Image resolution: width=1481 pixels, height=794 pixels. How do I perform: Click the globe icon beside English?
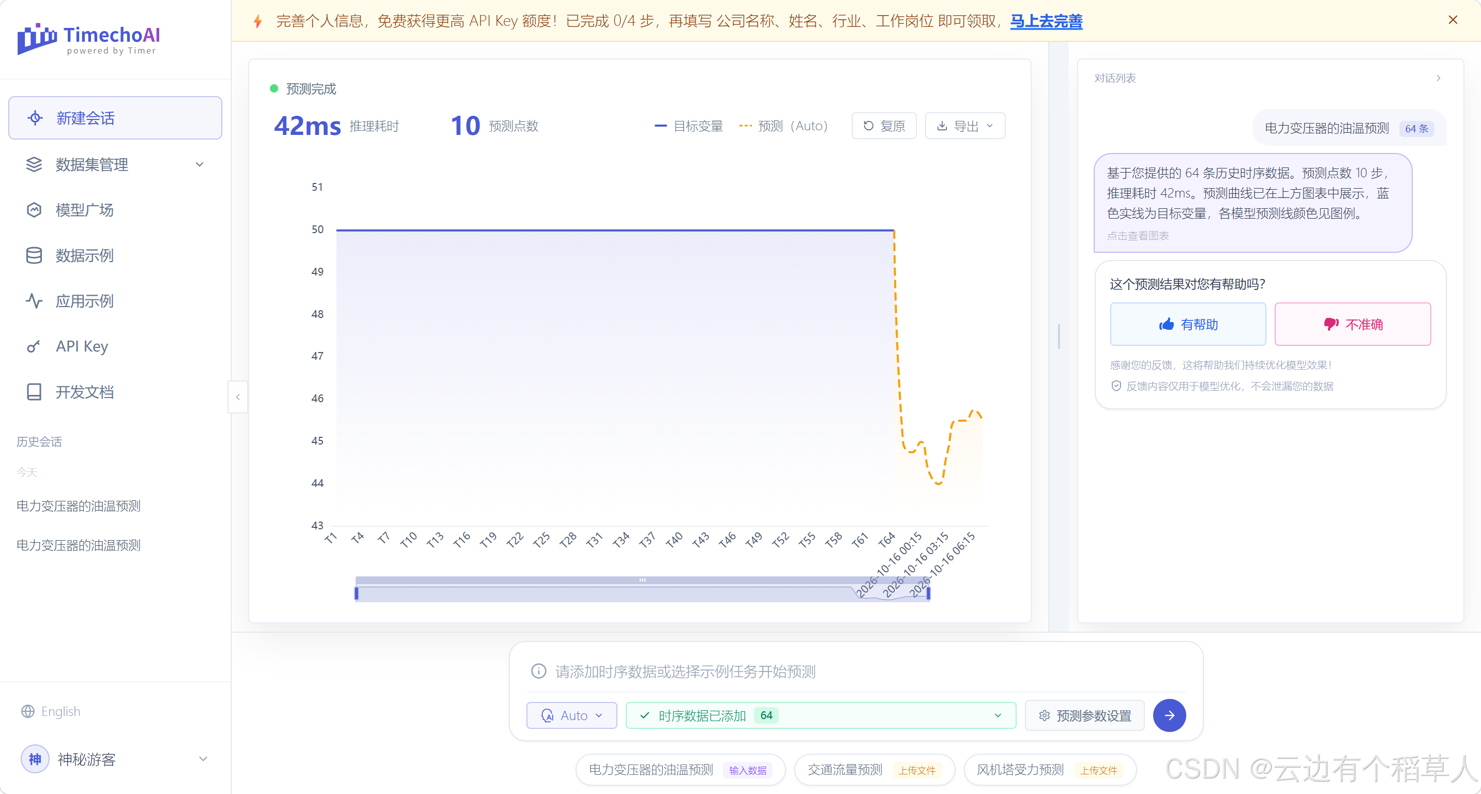click(27, 711)
